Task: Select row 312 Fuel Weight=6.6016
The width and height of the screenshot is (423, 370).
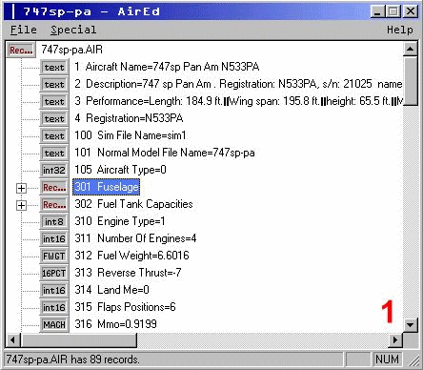Action: (131, 256)
